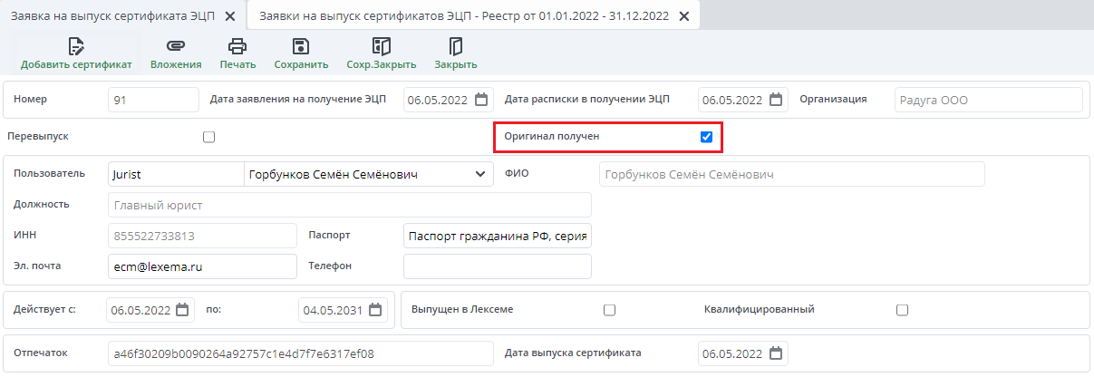Open the Действует с date picker
This screenshot has width=1094, height=377.
183,310
